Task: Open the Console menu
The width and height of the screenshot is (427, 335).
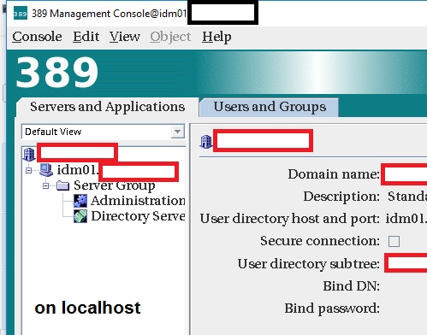Action: coord(37,37)
